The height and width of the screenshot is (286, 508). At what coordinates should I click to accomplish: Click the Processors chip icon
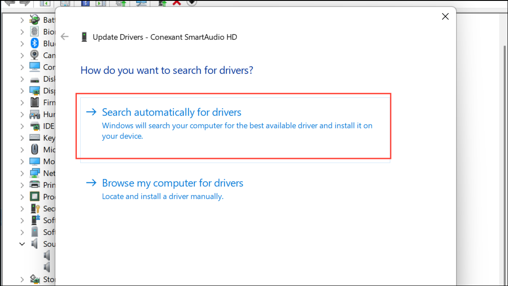click(x=34, y=196)
